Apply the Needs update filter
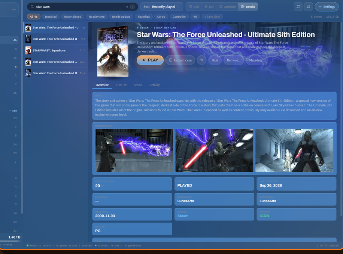 (x=121, y=17)
